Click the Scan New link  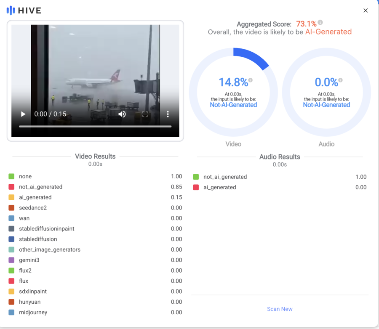point(280,309)
